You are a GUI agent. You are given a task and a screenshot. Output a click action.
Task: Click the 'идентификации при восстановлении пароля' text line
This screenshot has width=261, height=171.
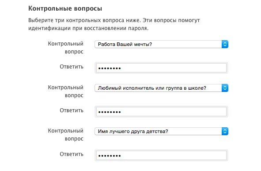(x=88, y=28)
